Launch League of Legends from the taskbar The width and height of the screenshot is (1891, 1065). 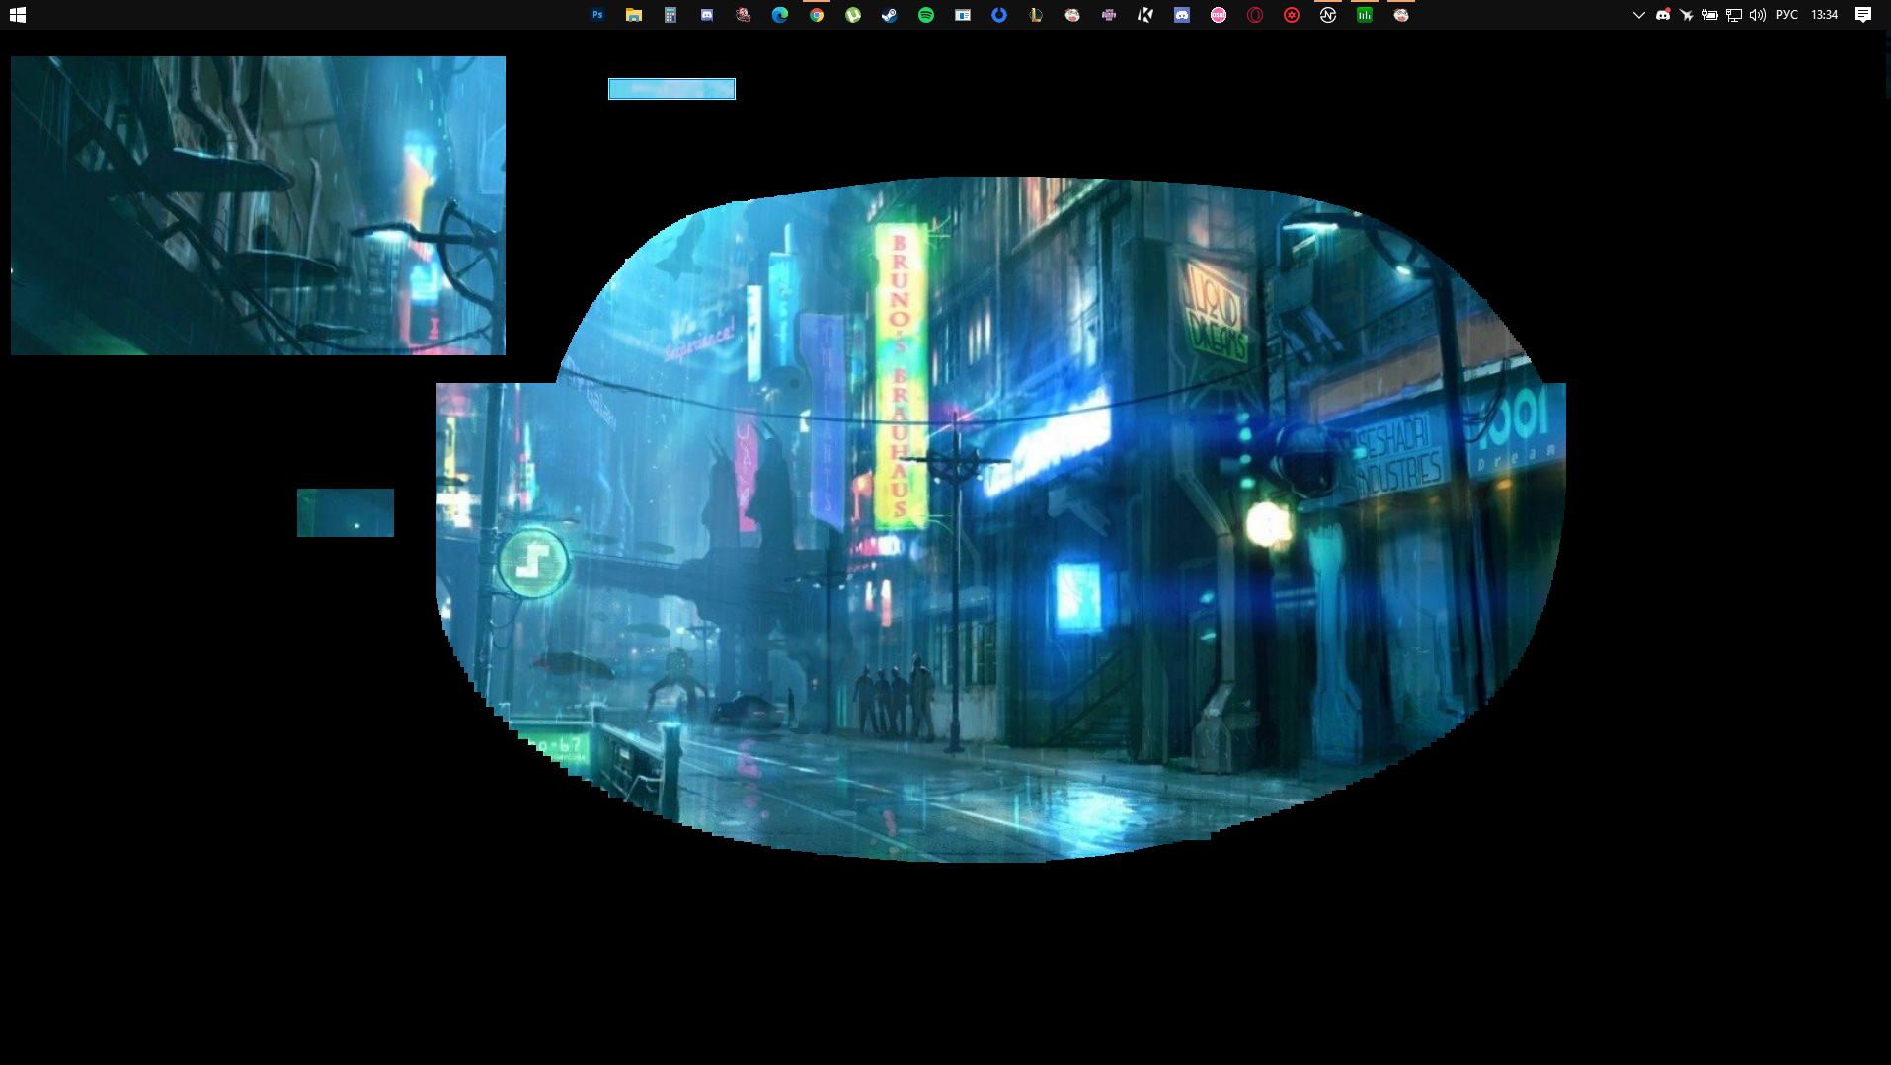pos(1036,15)
